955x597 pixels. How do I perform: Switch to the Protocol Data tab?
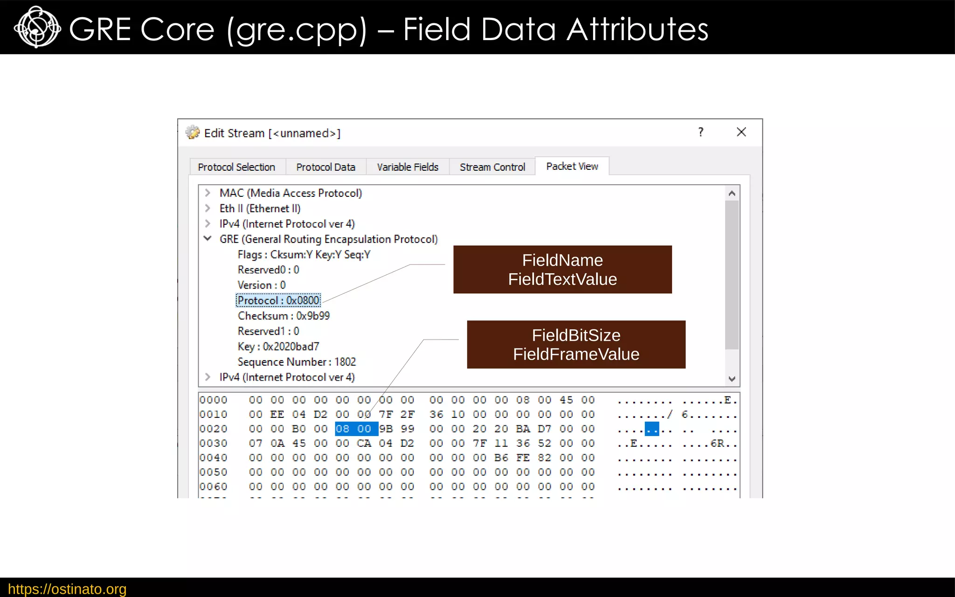coord(325,167)
